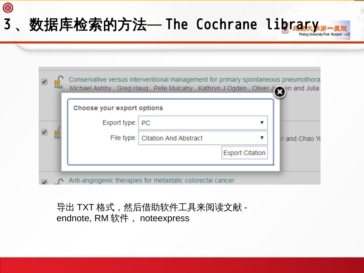Click the round red university seal icon

pyautogui.click(x=8, y=8)
